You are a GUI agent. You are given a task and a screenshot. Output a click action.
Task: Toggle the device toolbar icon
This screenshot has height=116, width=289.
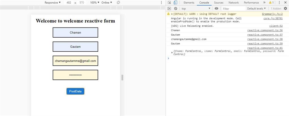[175, 3]
